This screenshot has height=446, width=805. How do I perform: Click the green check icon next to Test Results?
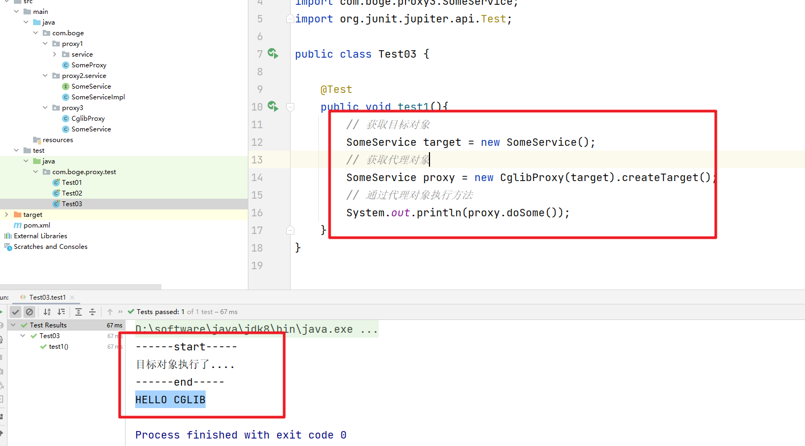click(x=24, y=325)
